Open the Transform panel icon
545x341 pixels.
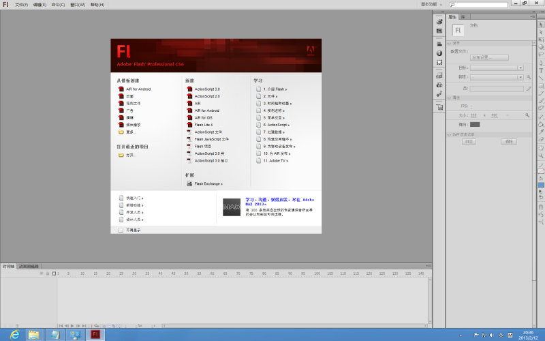click(439, 62)
